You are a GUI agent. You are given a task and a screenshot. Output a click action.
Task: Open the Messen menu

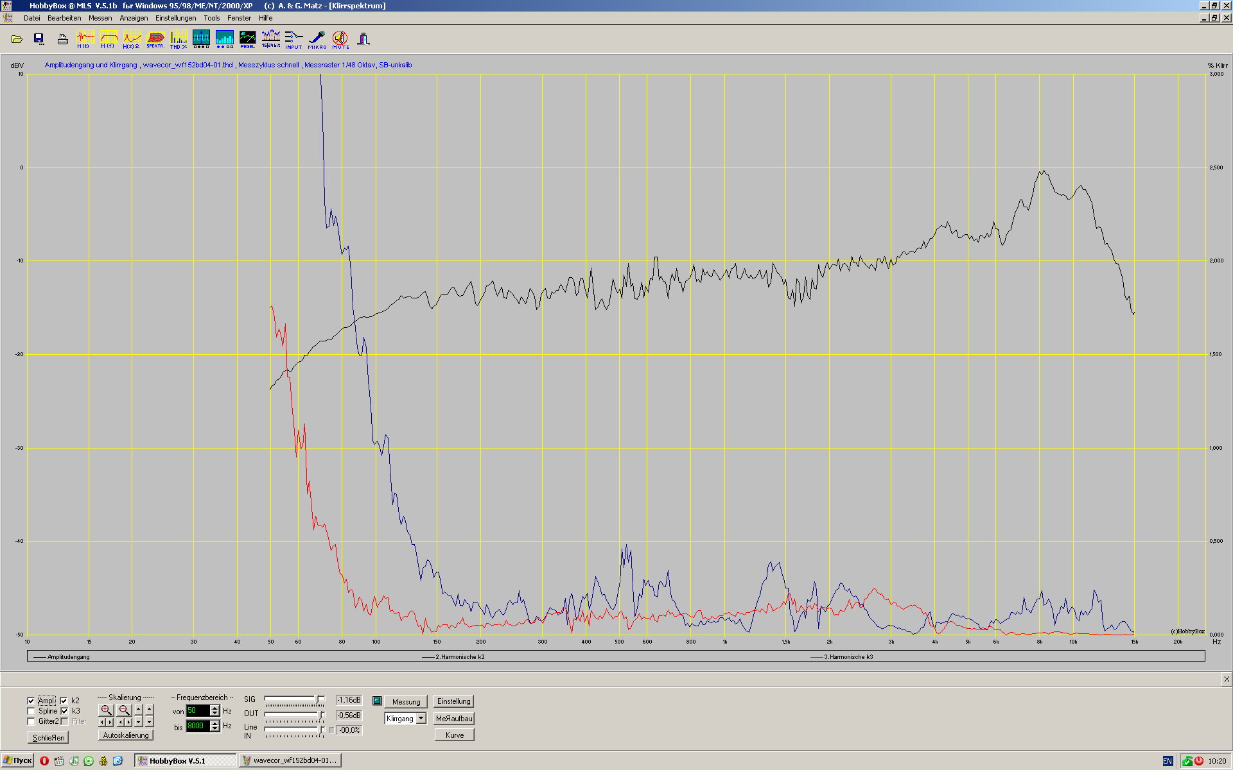pos(100,18)
